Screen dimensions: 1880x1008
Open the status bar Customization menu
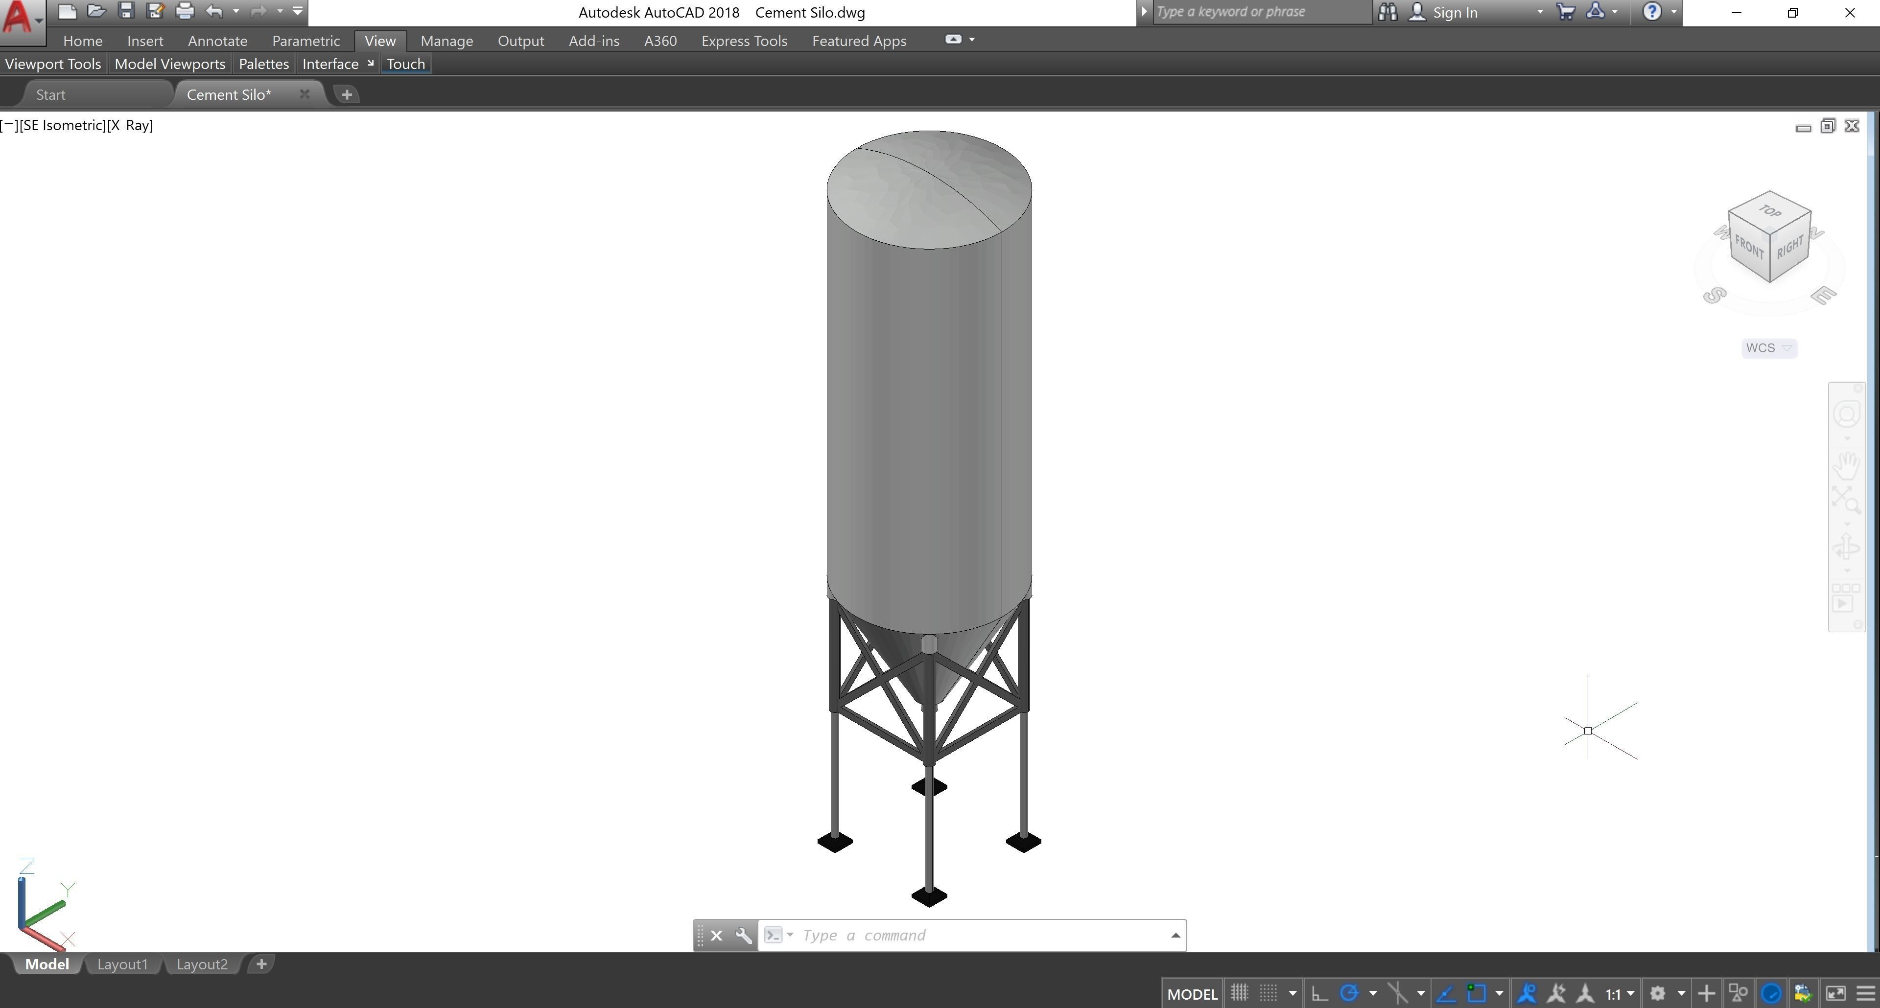pyautogui.click(x=1865, y=993)
